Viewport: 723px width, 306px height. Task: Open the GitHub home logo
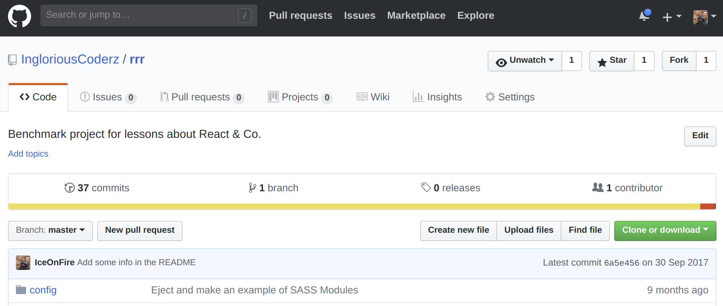click(x=20, y=16)
